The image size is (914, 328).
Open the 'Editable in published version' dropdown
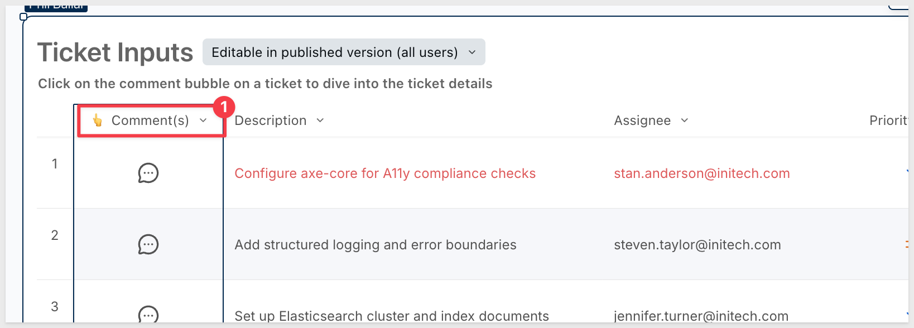(344, 52)
